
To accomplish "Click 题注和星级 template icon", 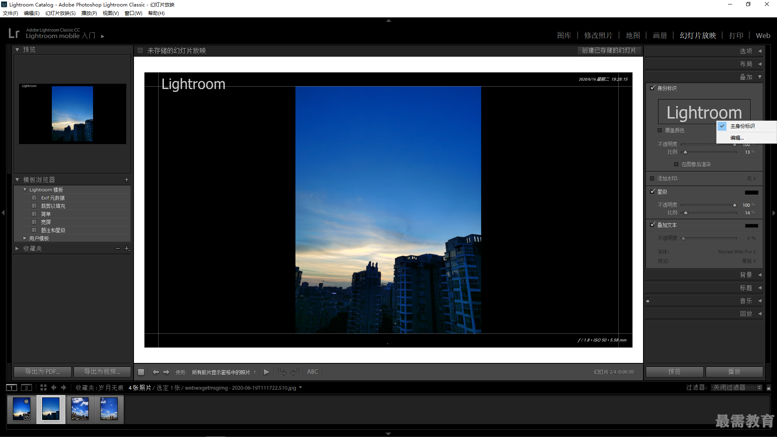I will coord(34,230).
